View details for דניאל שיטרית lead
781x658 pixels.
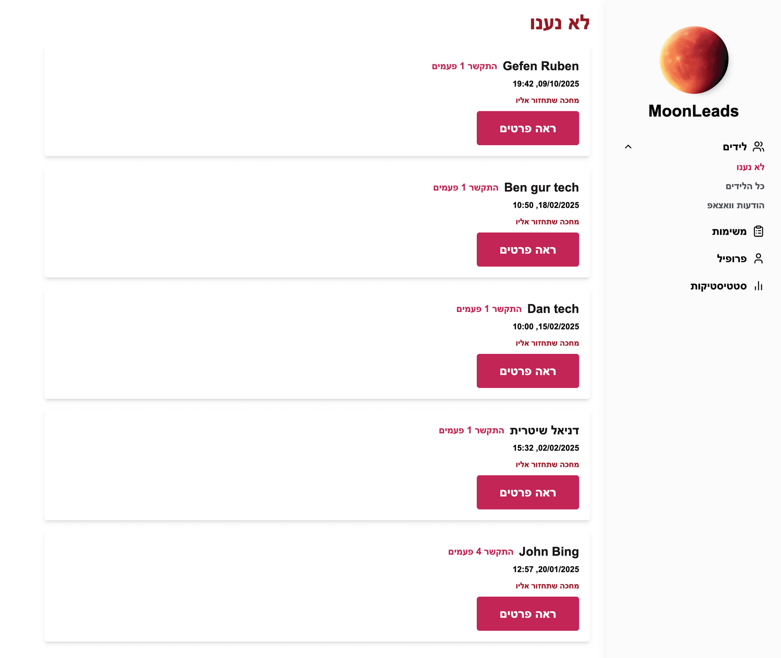point(528,492)
